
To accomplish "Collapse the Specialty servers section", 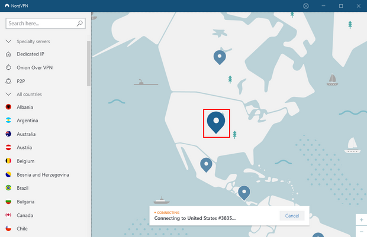I will (8, 41).
